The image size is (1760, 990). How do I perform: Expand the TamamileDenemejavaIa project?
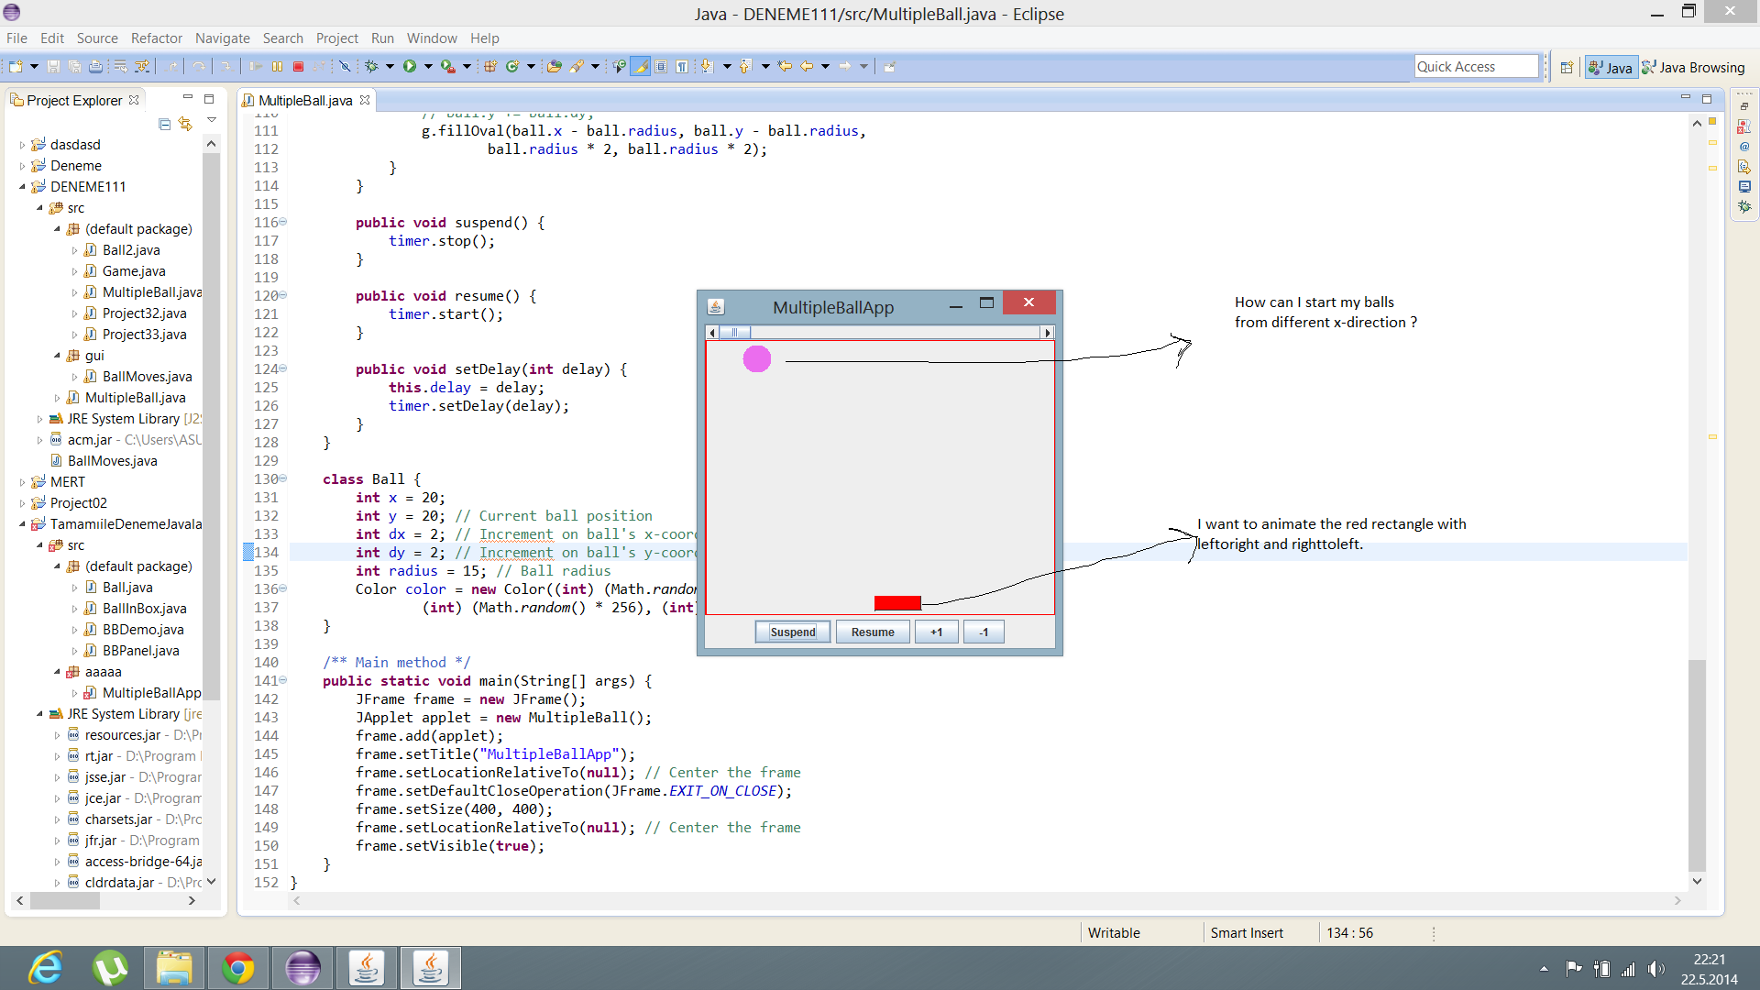[x=24, y=523]
